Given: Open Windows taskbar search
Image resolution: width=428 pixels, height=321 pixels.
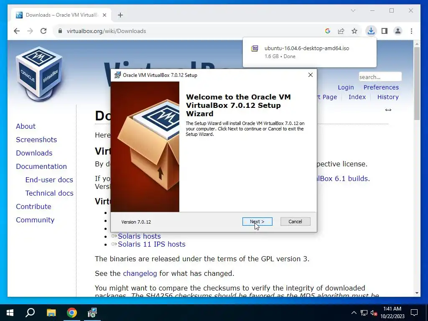Looking at the screenshot, I should (x=30, y=313).
